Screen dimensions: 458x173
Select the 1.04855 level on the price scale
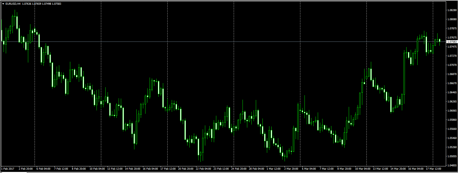pyautogui.click(x=452, y=166)
